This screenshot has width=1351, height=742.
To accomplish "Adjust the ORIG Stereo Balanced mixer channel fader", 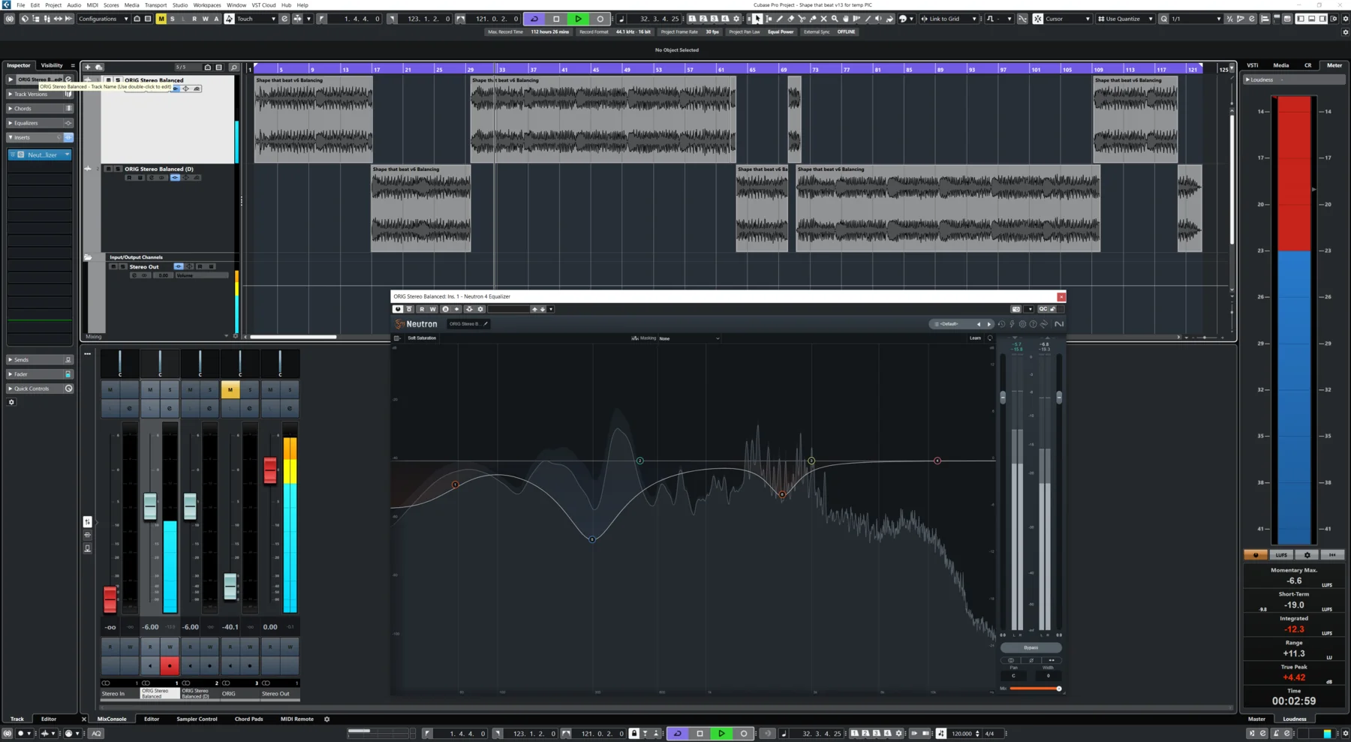I will pos(150,506).
